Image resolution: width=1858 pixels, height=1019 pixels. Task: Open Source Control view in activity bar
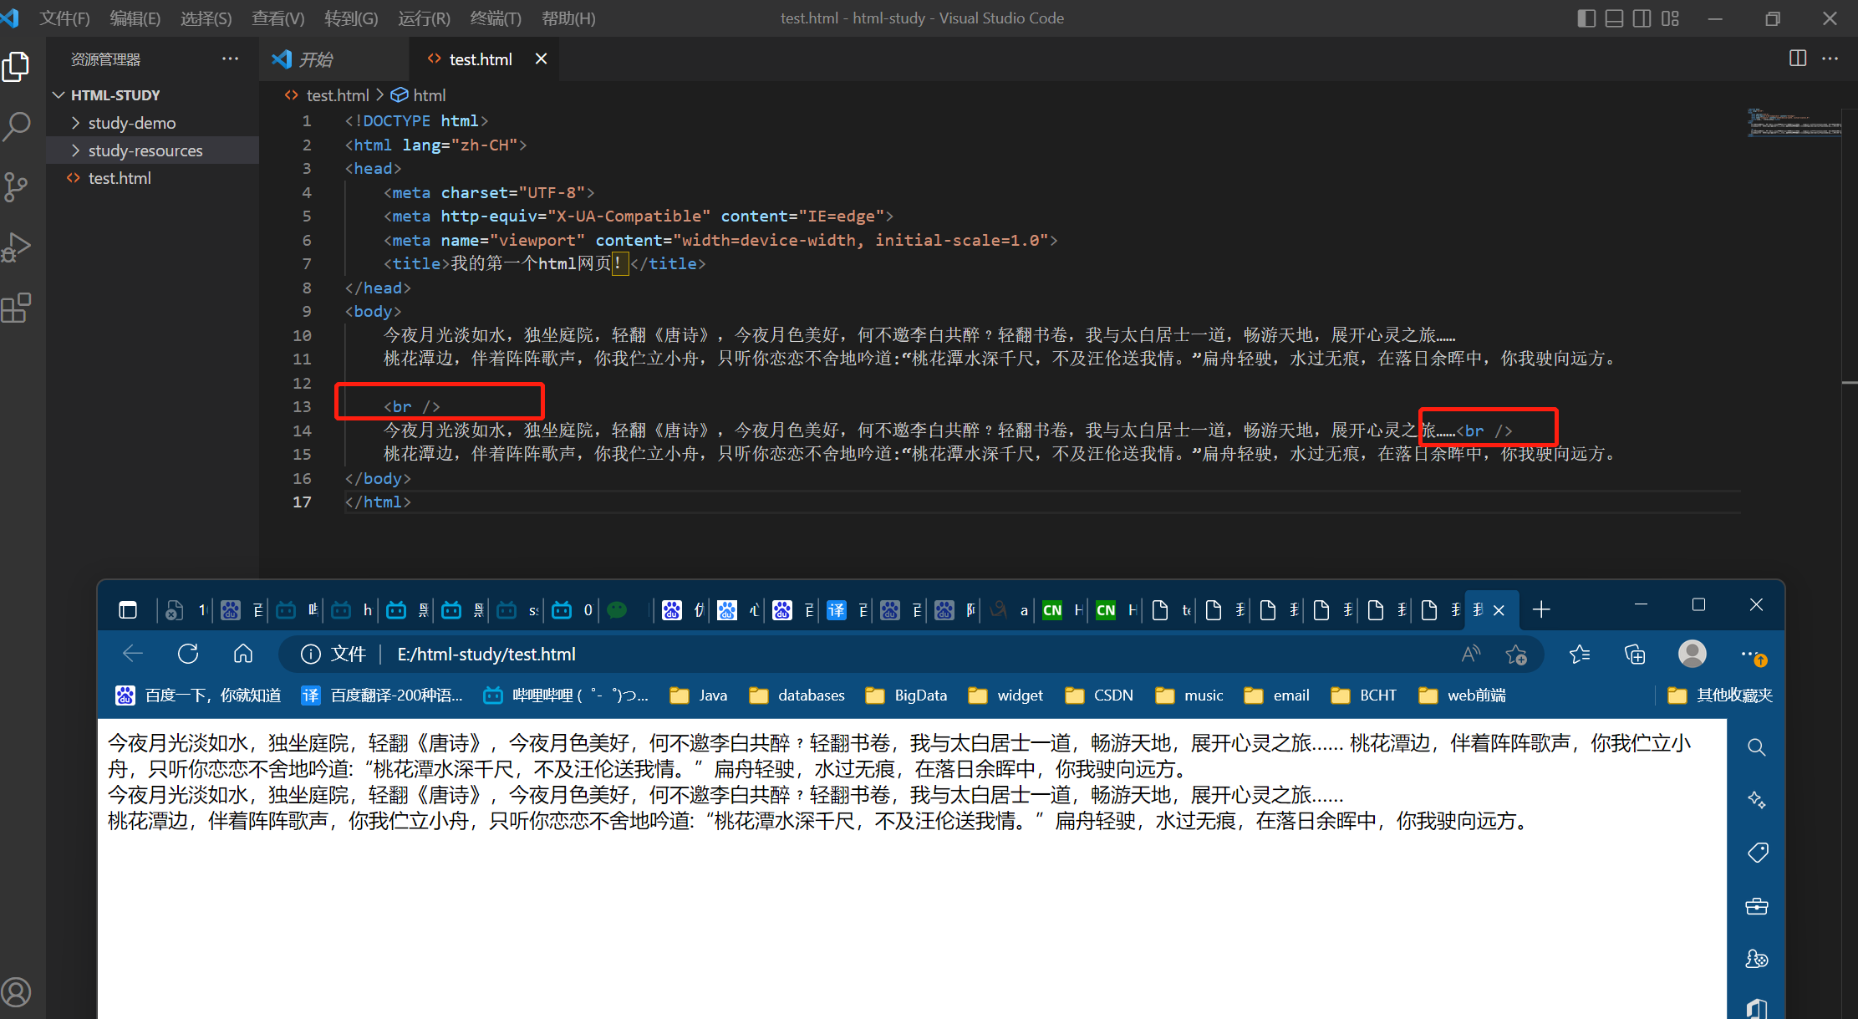[x=17, y=186]
